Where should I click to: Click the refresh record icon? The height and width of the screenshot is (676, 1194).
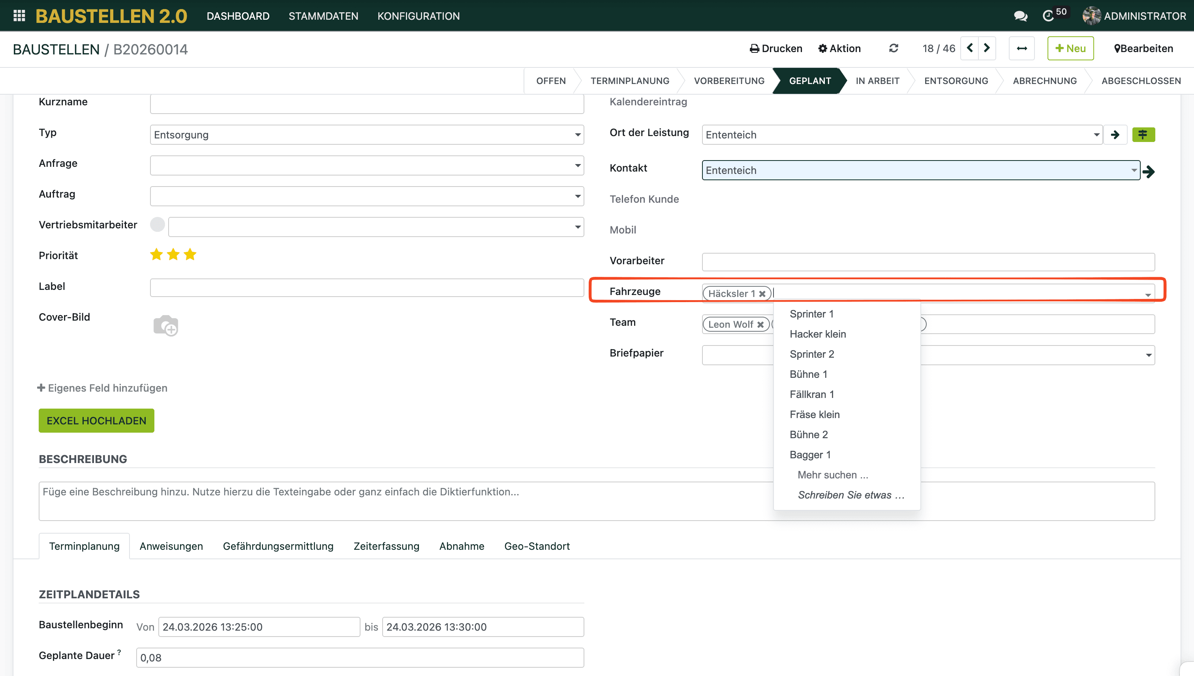tap(893, 48)
